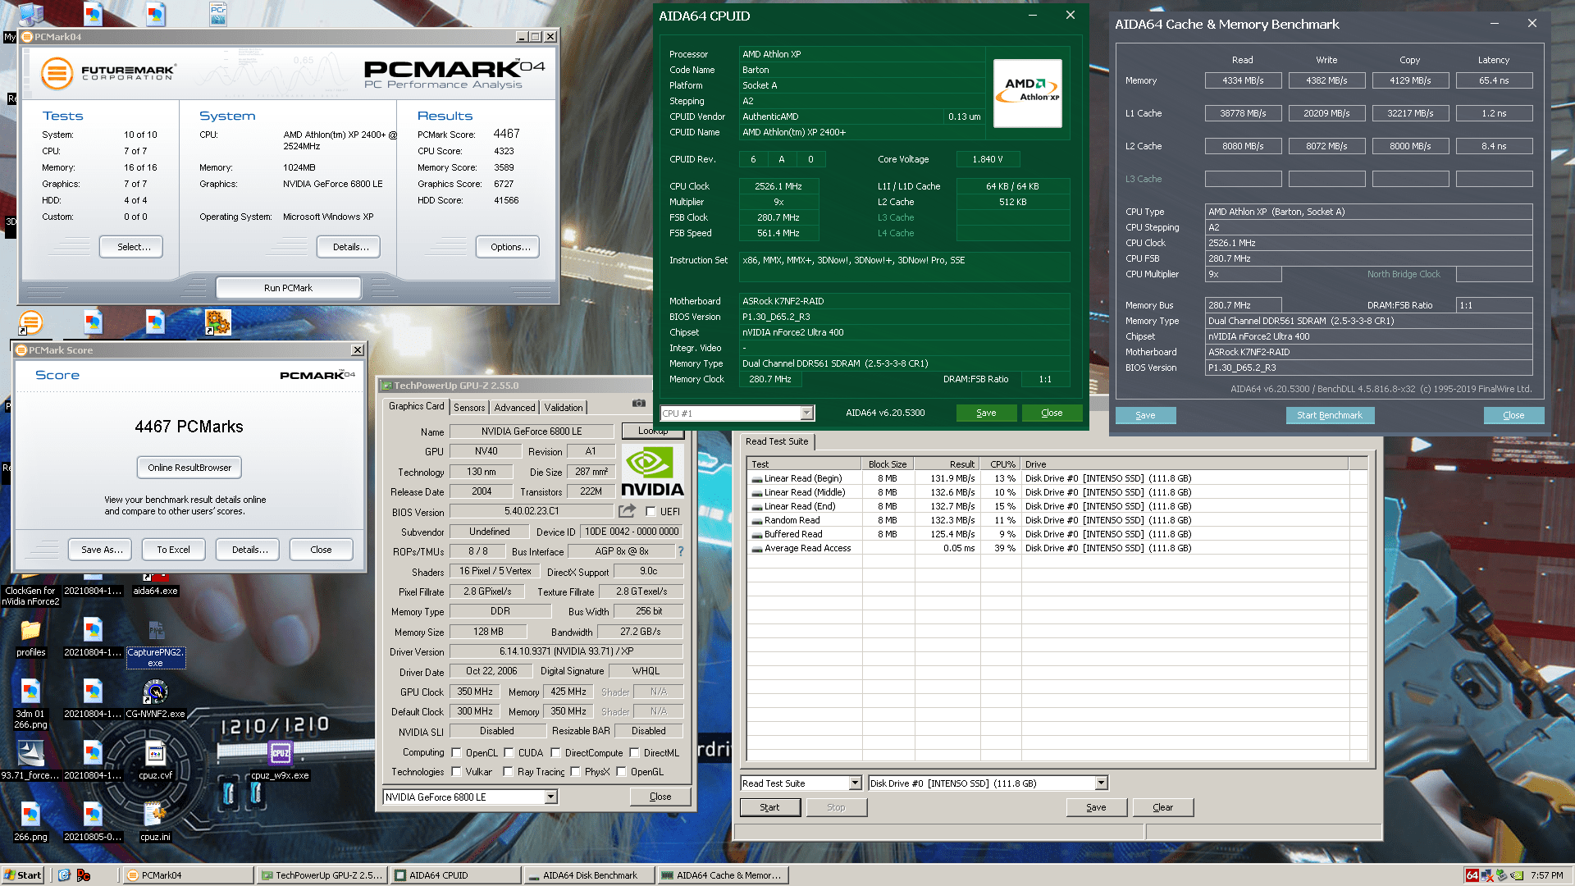Click Run PCMark button
This screenshot has width=1575, height=886.
[x=288, y=288]
